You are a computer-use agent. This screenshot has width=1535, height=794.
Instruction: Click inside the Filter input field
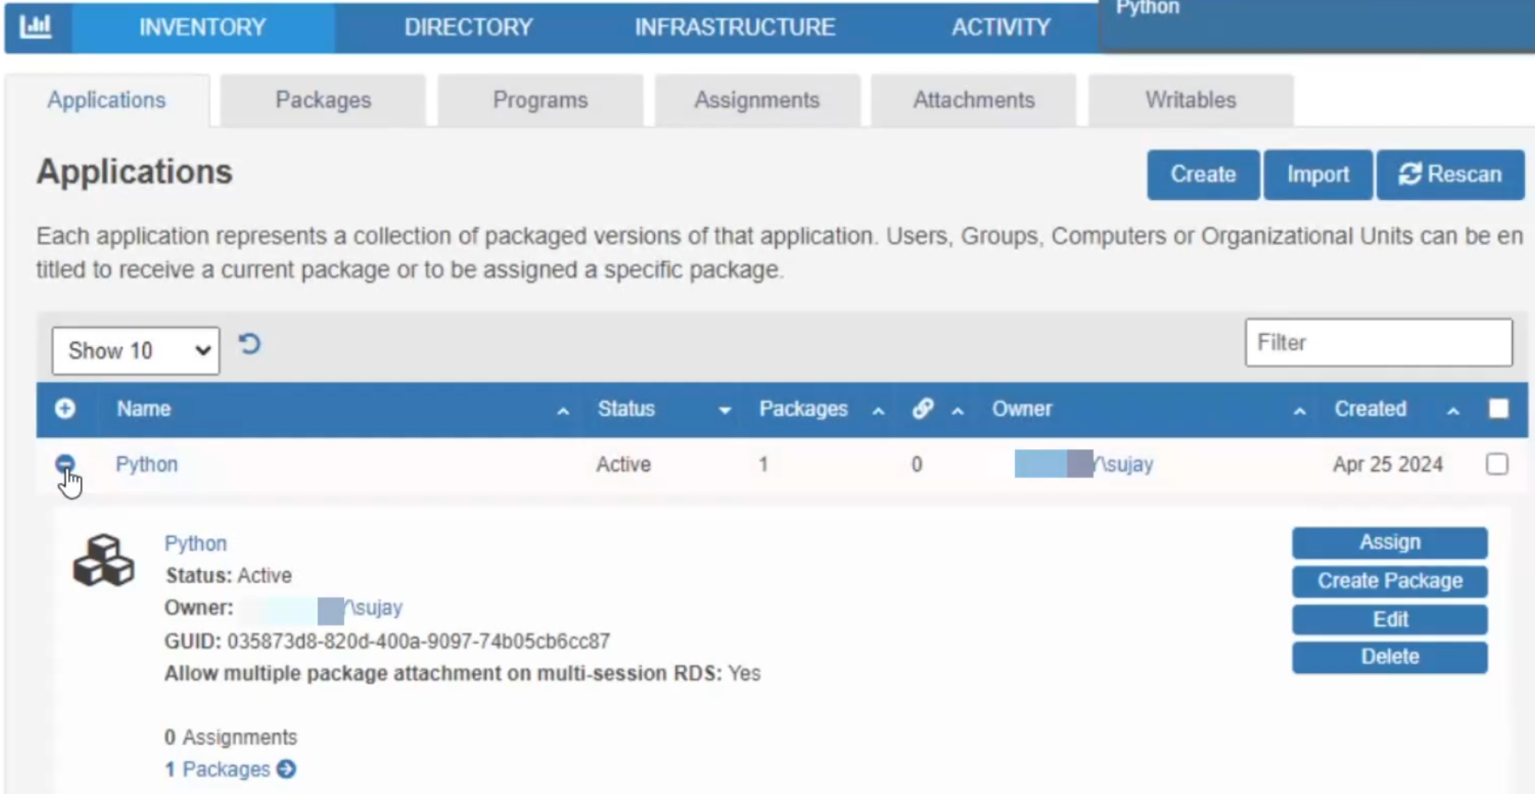point(1378,343)
